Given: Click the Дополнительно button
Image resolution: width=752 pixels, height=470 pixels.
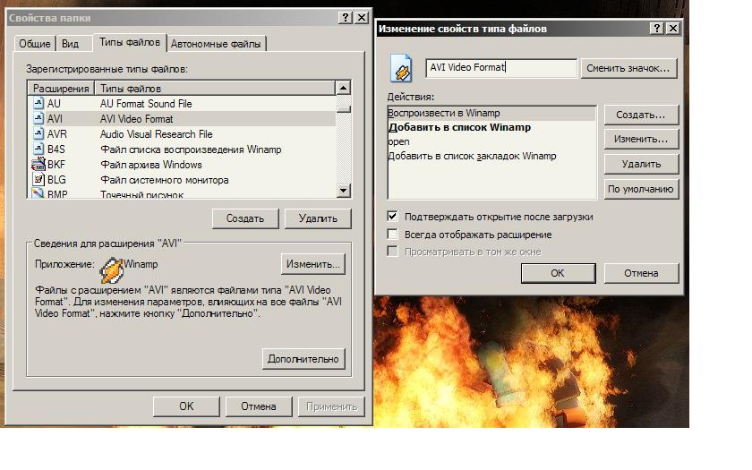Looking at the screenshot, I should pyautogui.click(x=303, y=359).
